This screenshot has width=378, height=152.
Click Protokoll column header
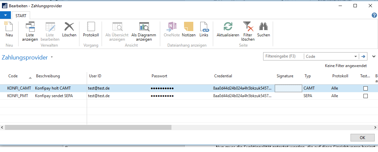pos(340,76)
